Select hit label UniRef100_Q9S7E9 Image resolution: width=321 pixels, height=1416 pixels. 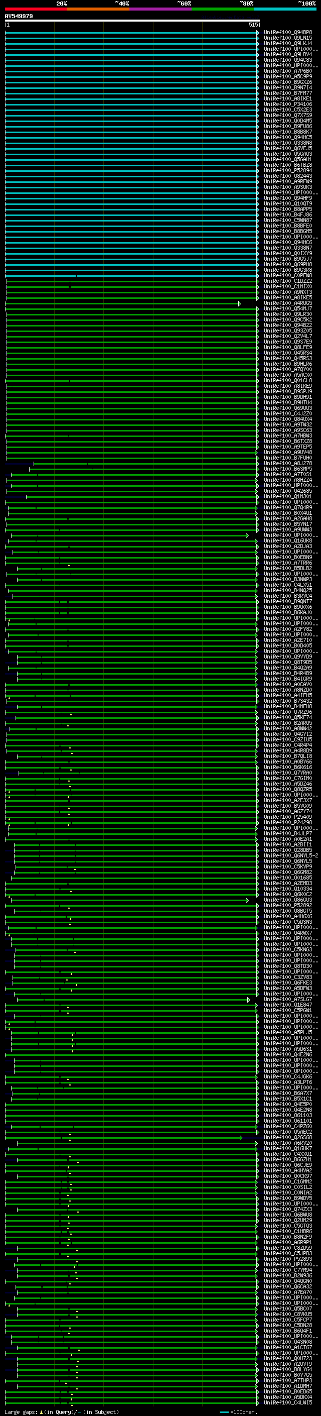coord(288,342)
